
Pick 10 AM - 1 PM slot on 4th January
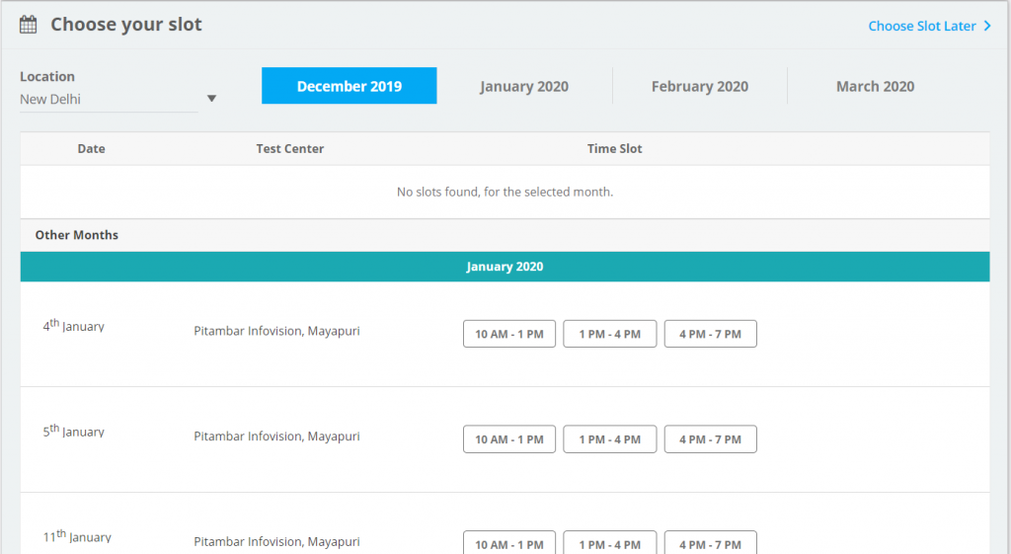tap(509, 334)
